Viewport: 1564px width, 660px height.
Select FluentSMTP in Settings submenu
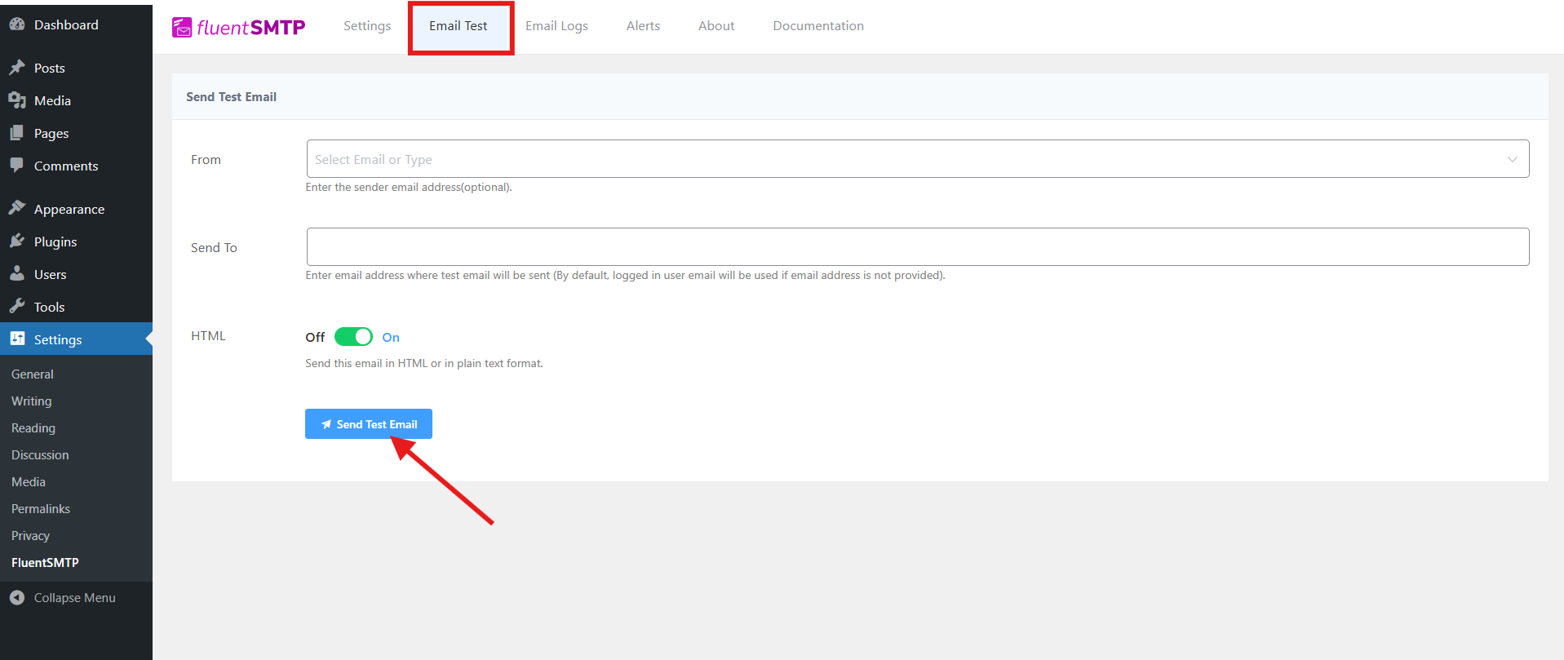[45, 562]
